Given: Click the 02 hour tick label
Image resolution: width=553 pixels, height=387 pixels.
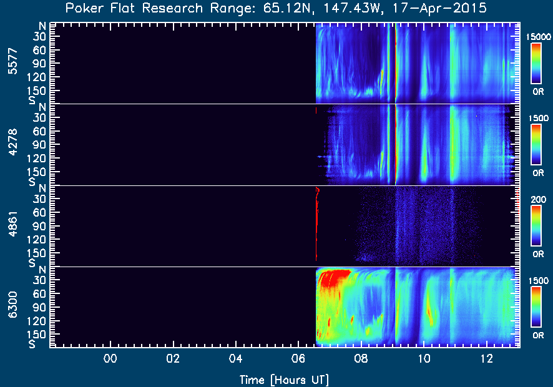Looking at the screenshot, I should (173, 359).
